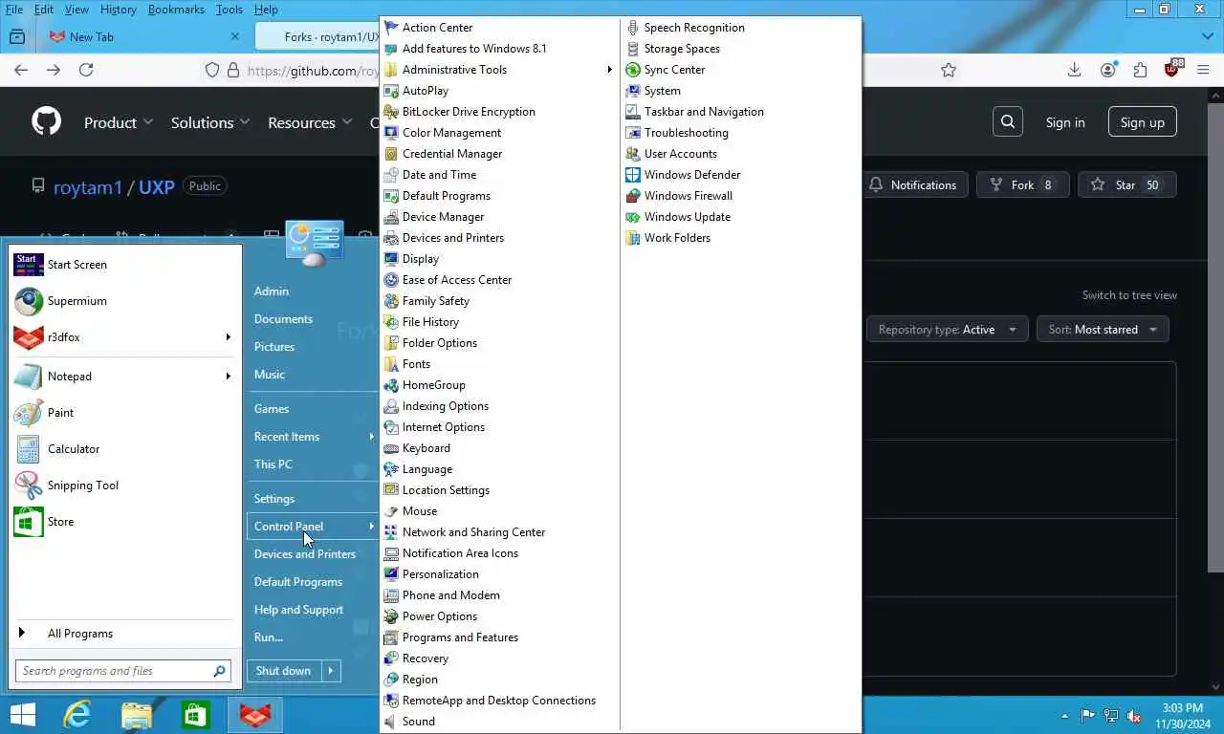Viewport: 1224px width, 734px height.
Task: Expand r3dfox submenu arrow
Action: click(x=229, y=337)
